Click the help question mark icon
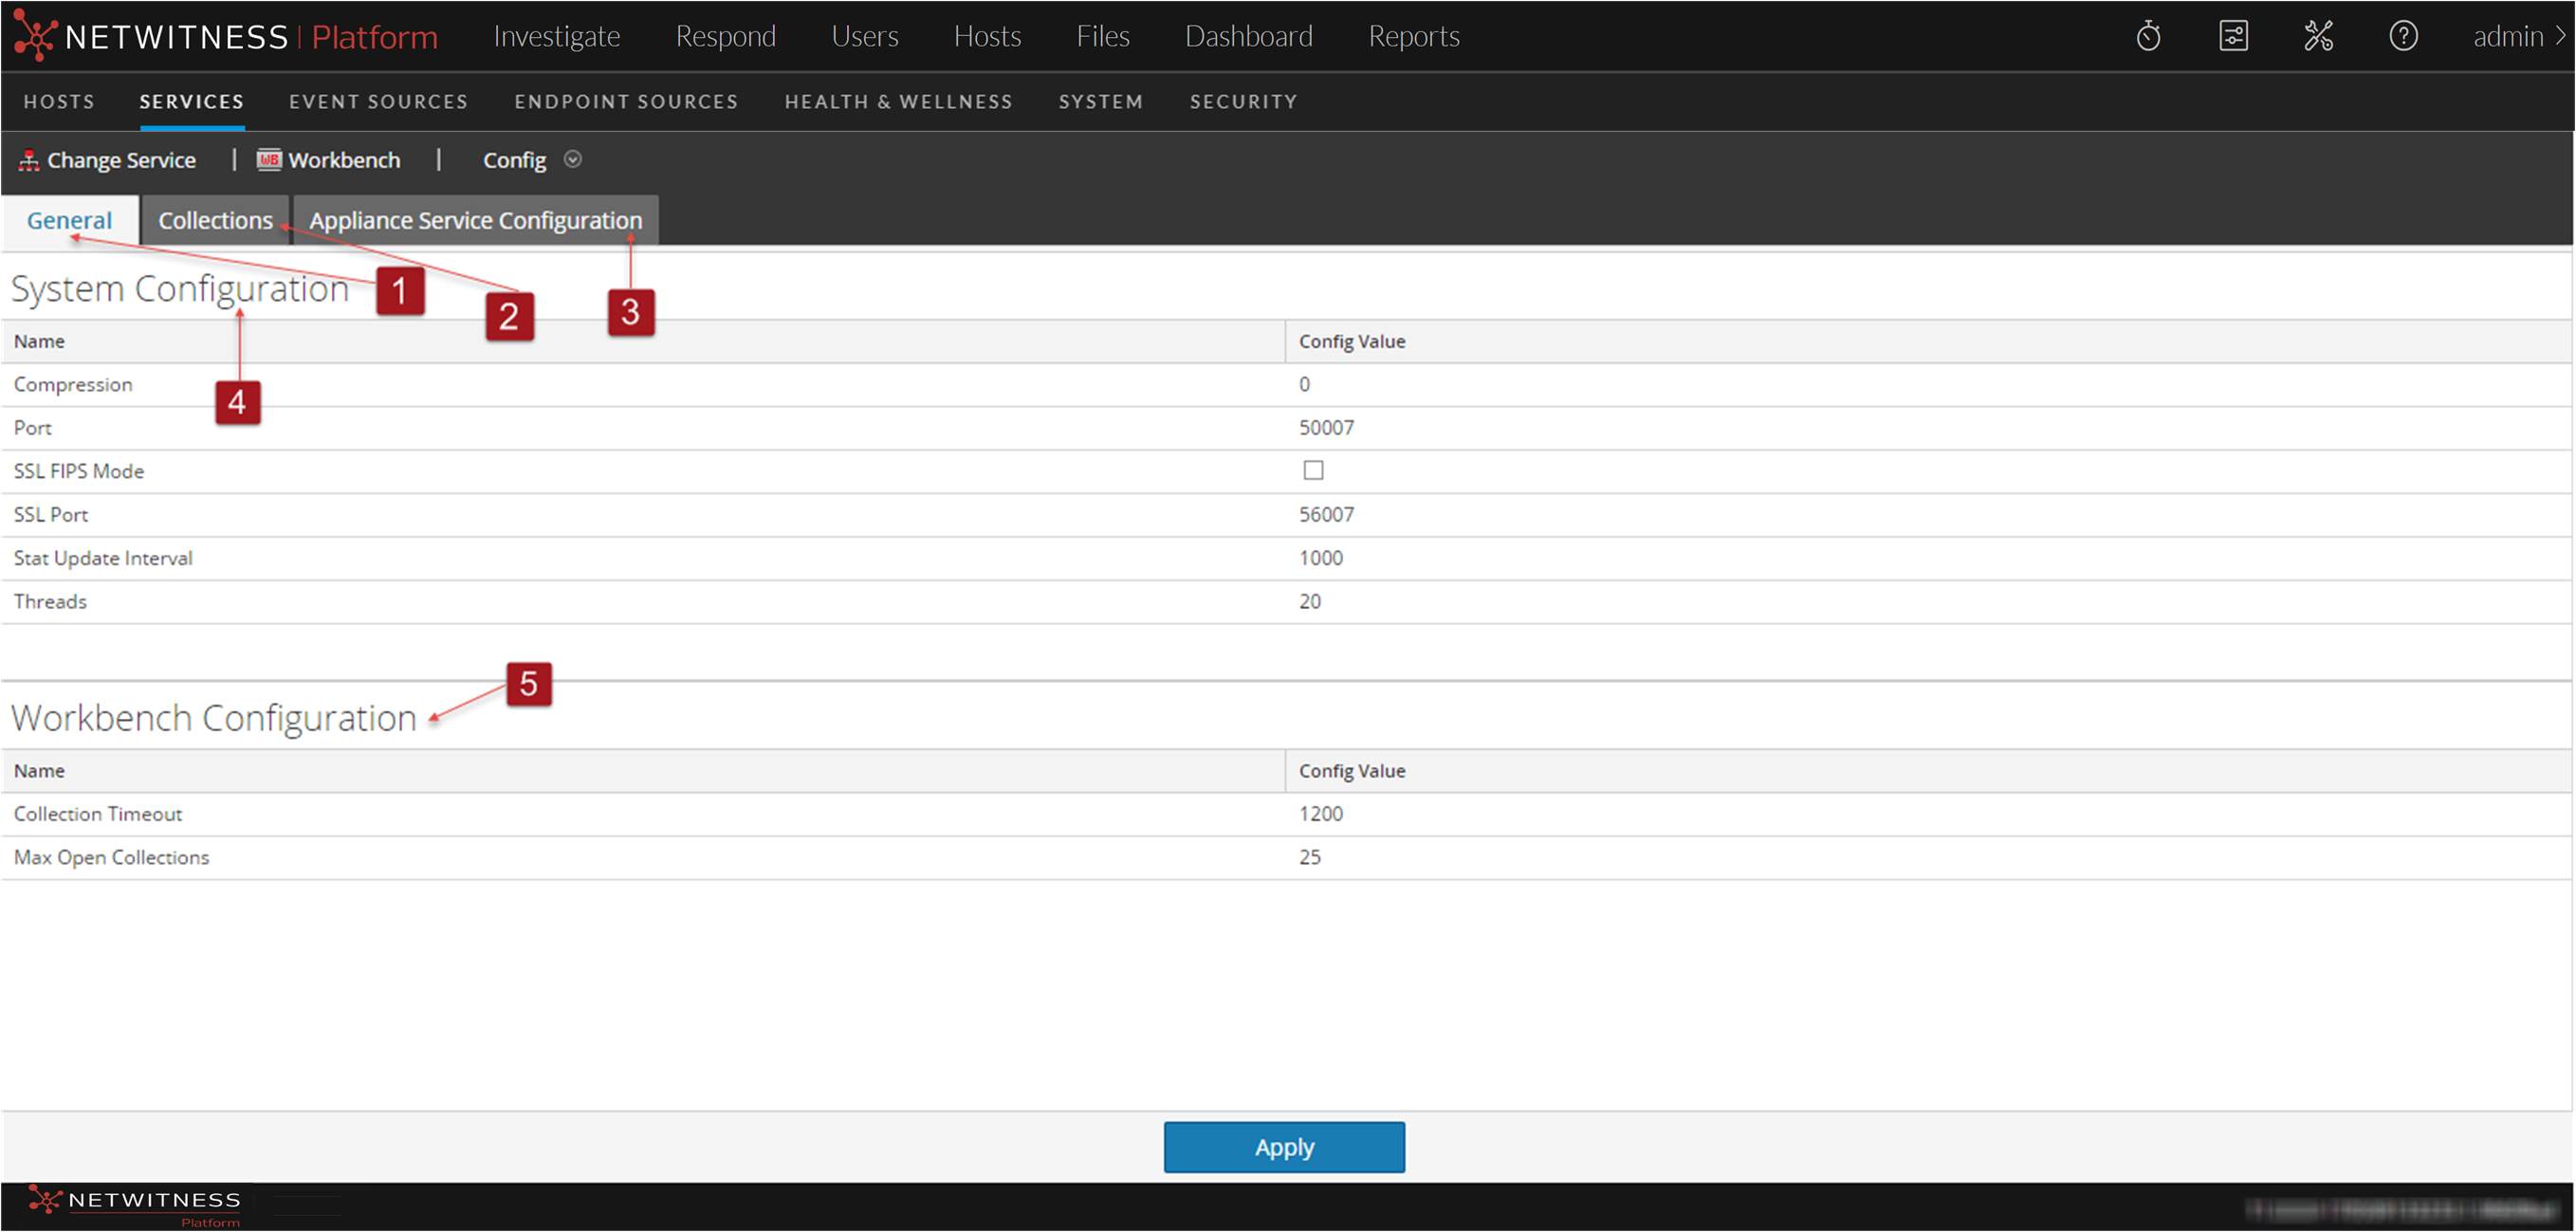This screenshot has height=1232, width=2576. (x=2403, y=37)
